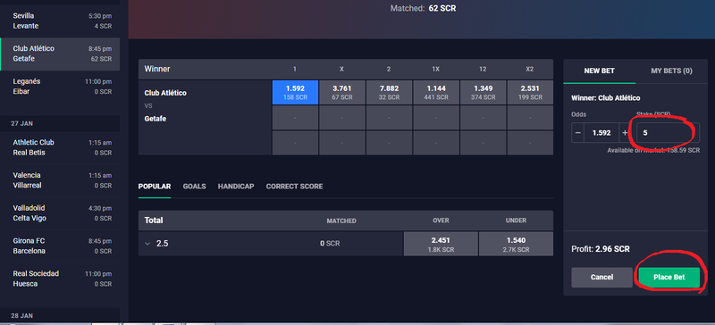Click the odds value field showing 1.592
Viewport: 715px width, 325px height.
point(601,133)
